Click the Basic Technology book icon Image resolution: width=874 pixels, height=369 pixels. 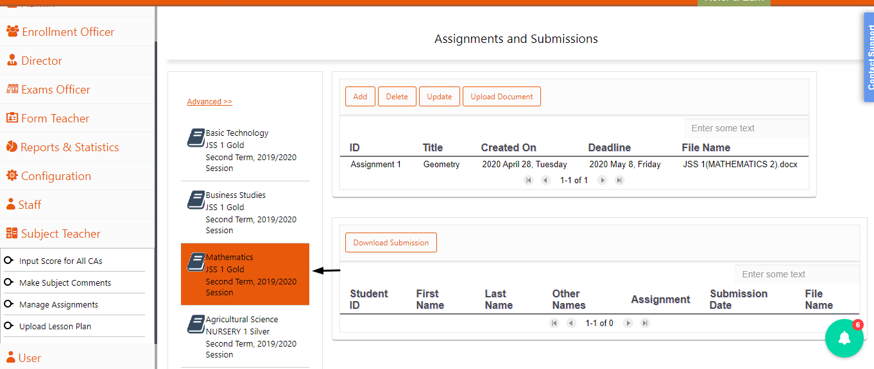click(196, 138)
